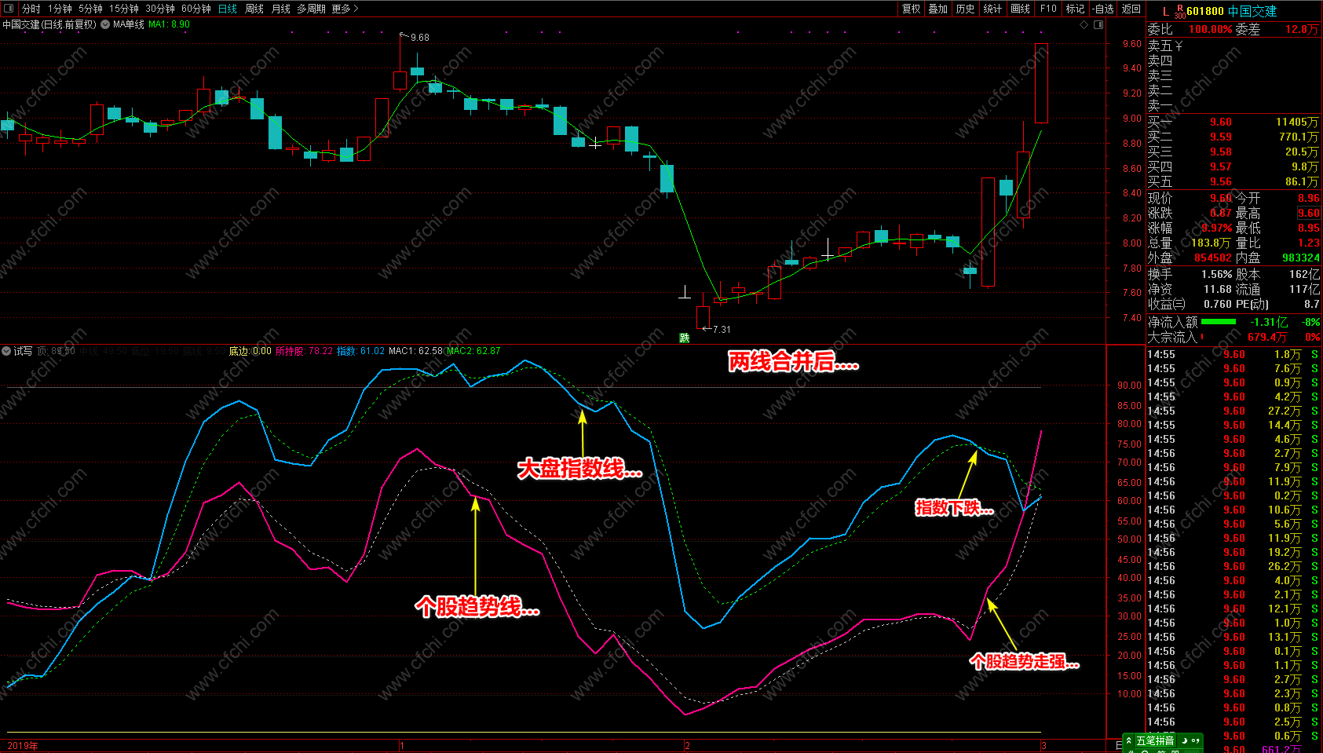
Task: Open F10 company info
Action: pyautogui.click(x=1048, y=9)
